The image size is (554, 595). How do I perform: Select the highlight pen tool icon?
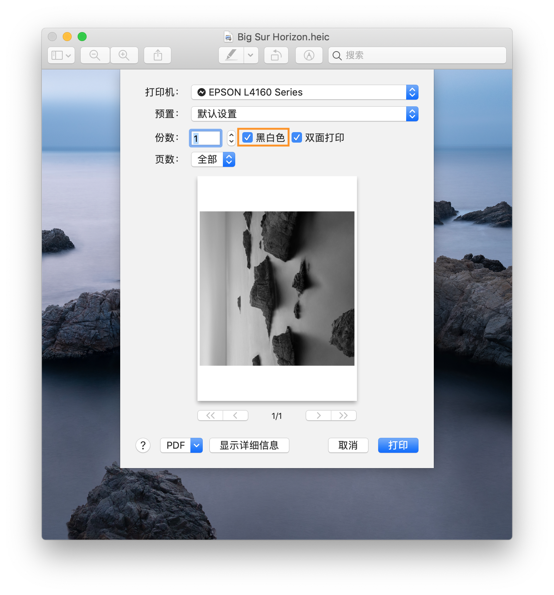[x=231, y=55]
